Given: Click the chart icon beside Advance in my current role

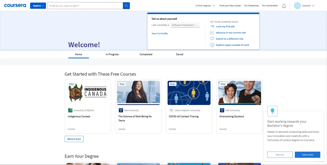Looking at the screenshot, I should coord(212,32).
